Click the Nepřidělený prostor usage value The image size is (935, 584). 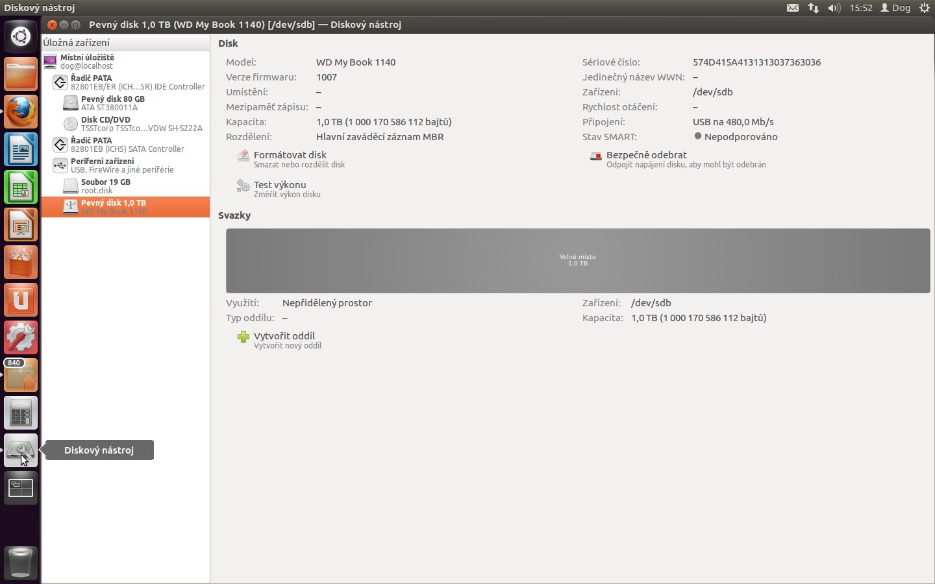pyautogui.click(x=327, y=303)
